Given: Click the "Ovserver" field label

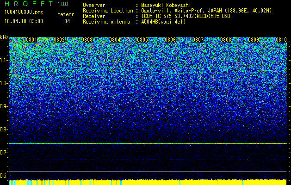Looking at the screenshot, I should pos(94,5).
